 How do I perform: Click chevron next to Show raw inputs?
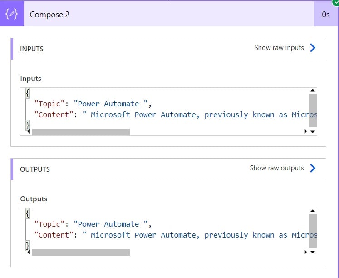tap(313, 48)
